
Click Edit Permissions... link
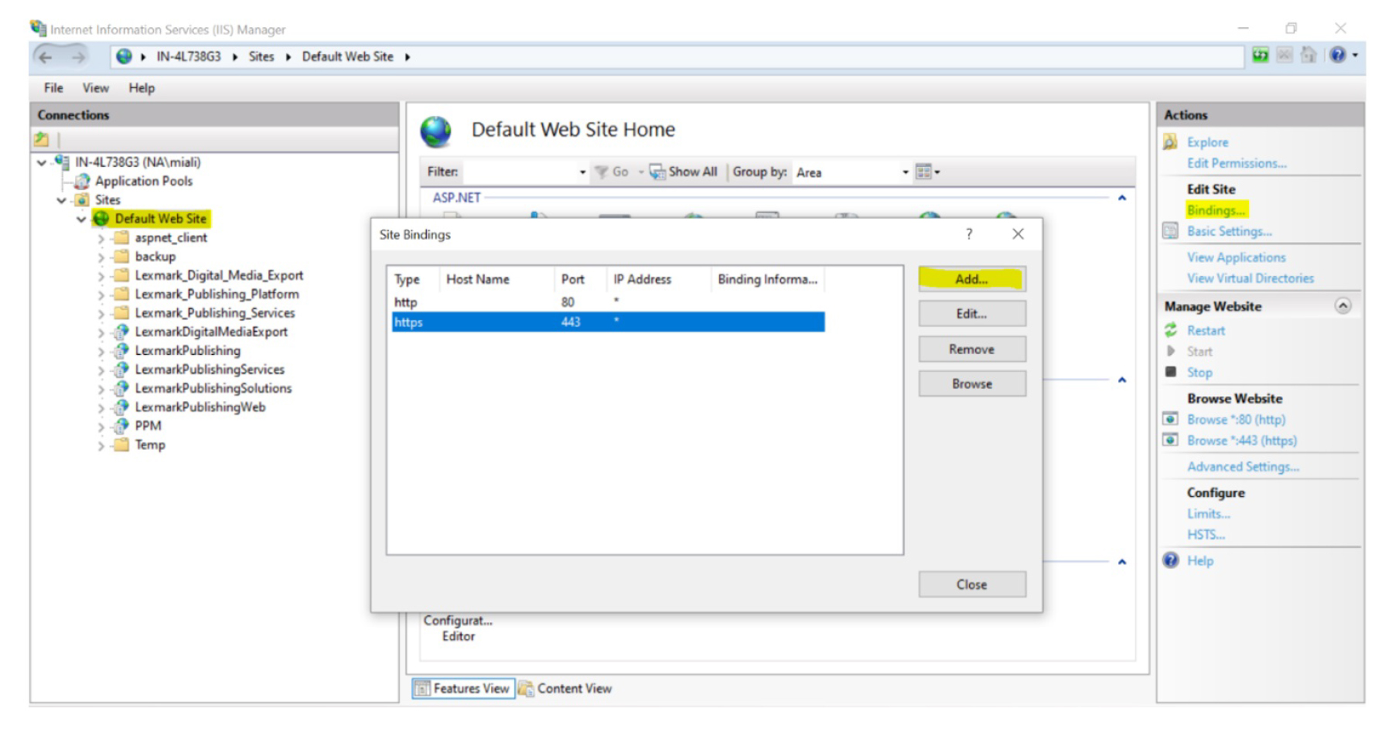(1237, 163)
